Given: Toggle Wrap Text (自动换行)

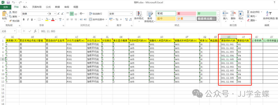Looking at the screenshot, I should coord(95,14).
